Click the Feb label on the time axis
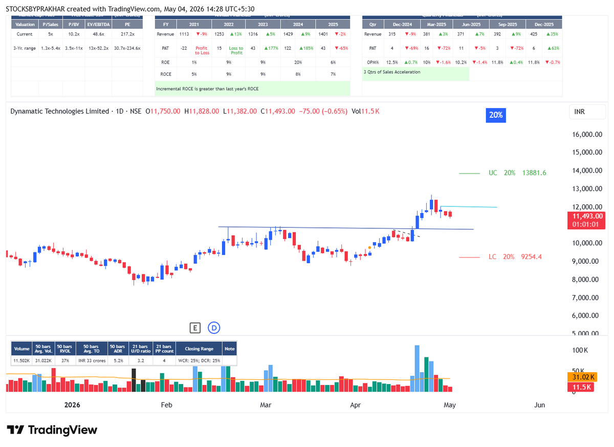Image resolution: width=614 pixels, height=447 pixels. coord(166,405)
